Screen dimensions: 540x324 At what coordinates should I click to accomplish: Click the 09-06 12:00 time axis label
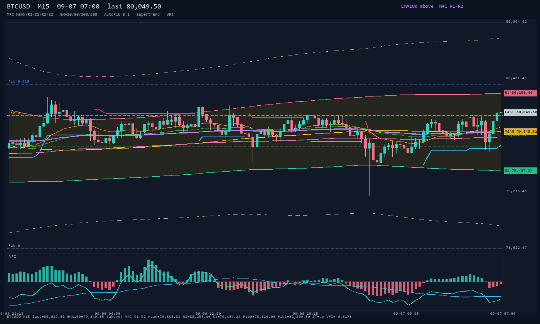(208, 314)
